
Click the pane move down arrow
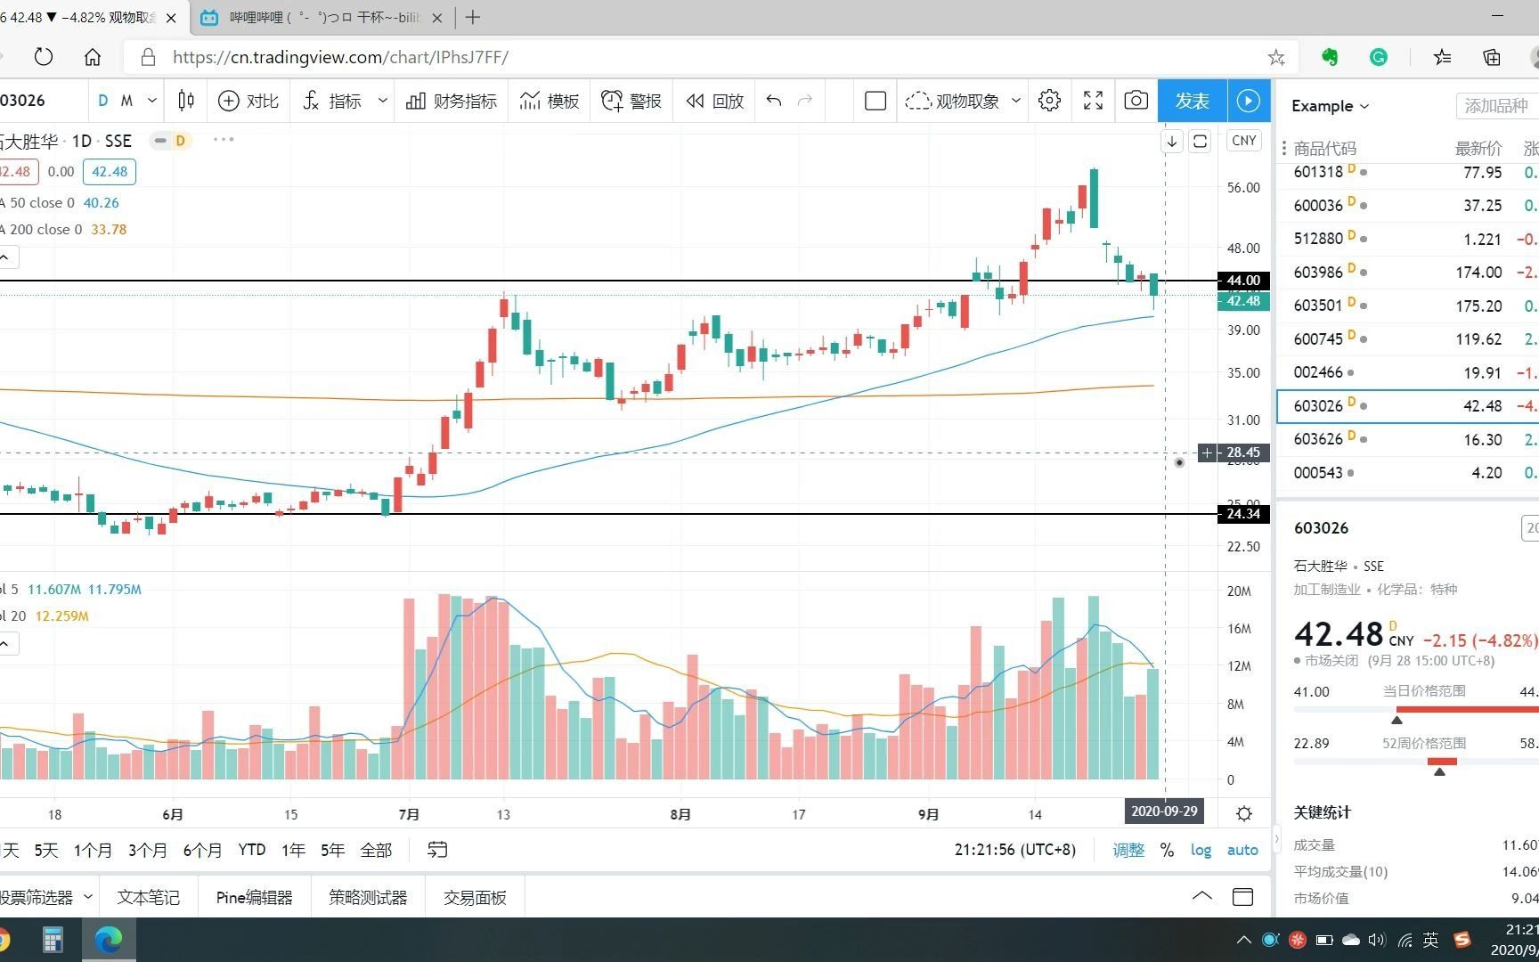coord(1172,142)
